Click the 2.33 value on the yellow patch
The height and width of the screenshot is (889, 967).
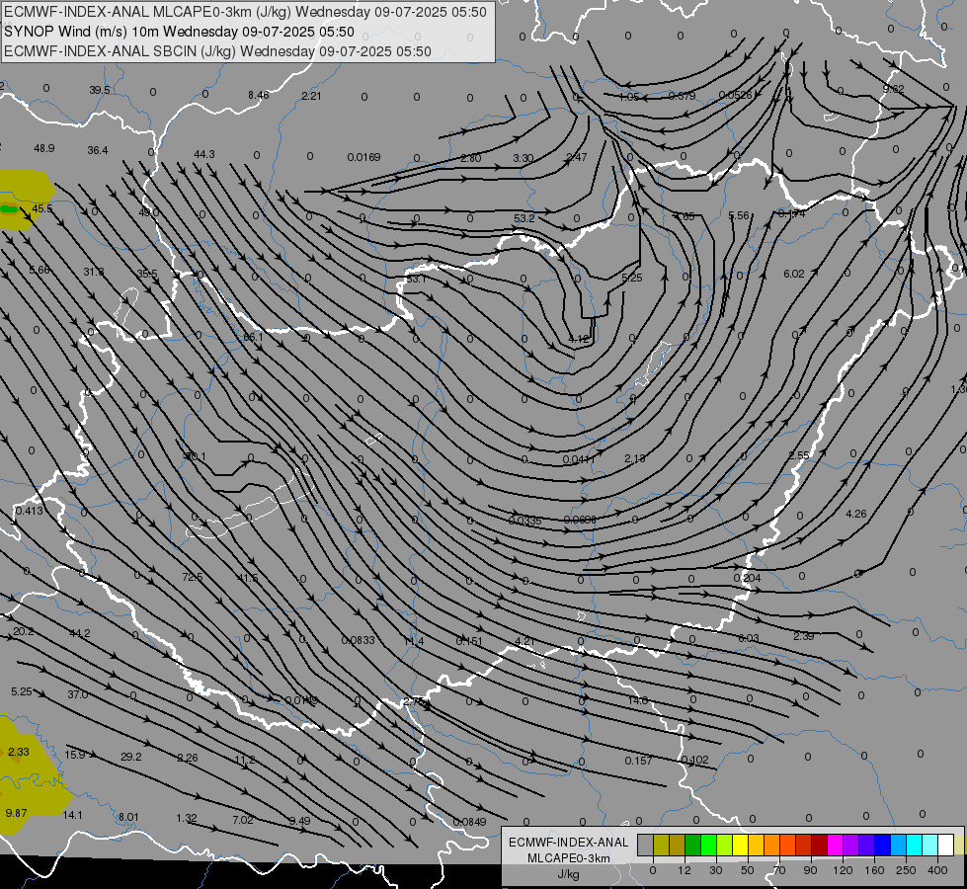tap(19, 752)
